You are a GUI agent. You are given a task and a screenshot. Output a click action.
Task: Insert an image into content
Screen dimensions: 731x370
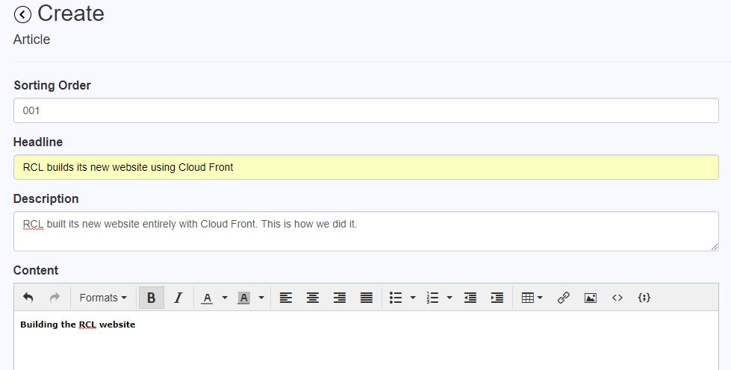(x=590, y=298)
